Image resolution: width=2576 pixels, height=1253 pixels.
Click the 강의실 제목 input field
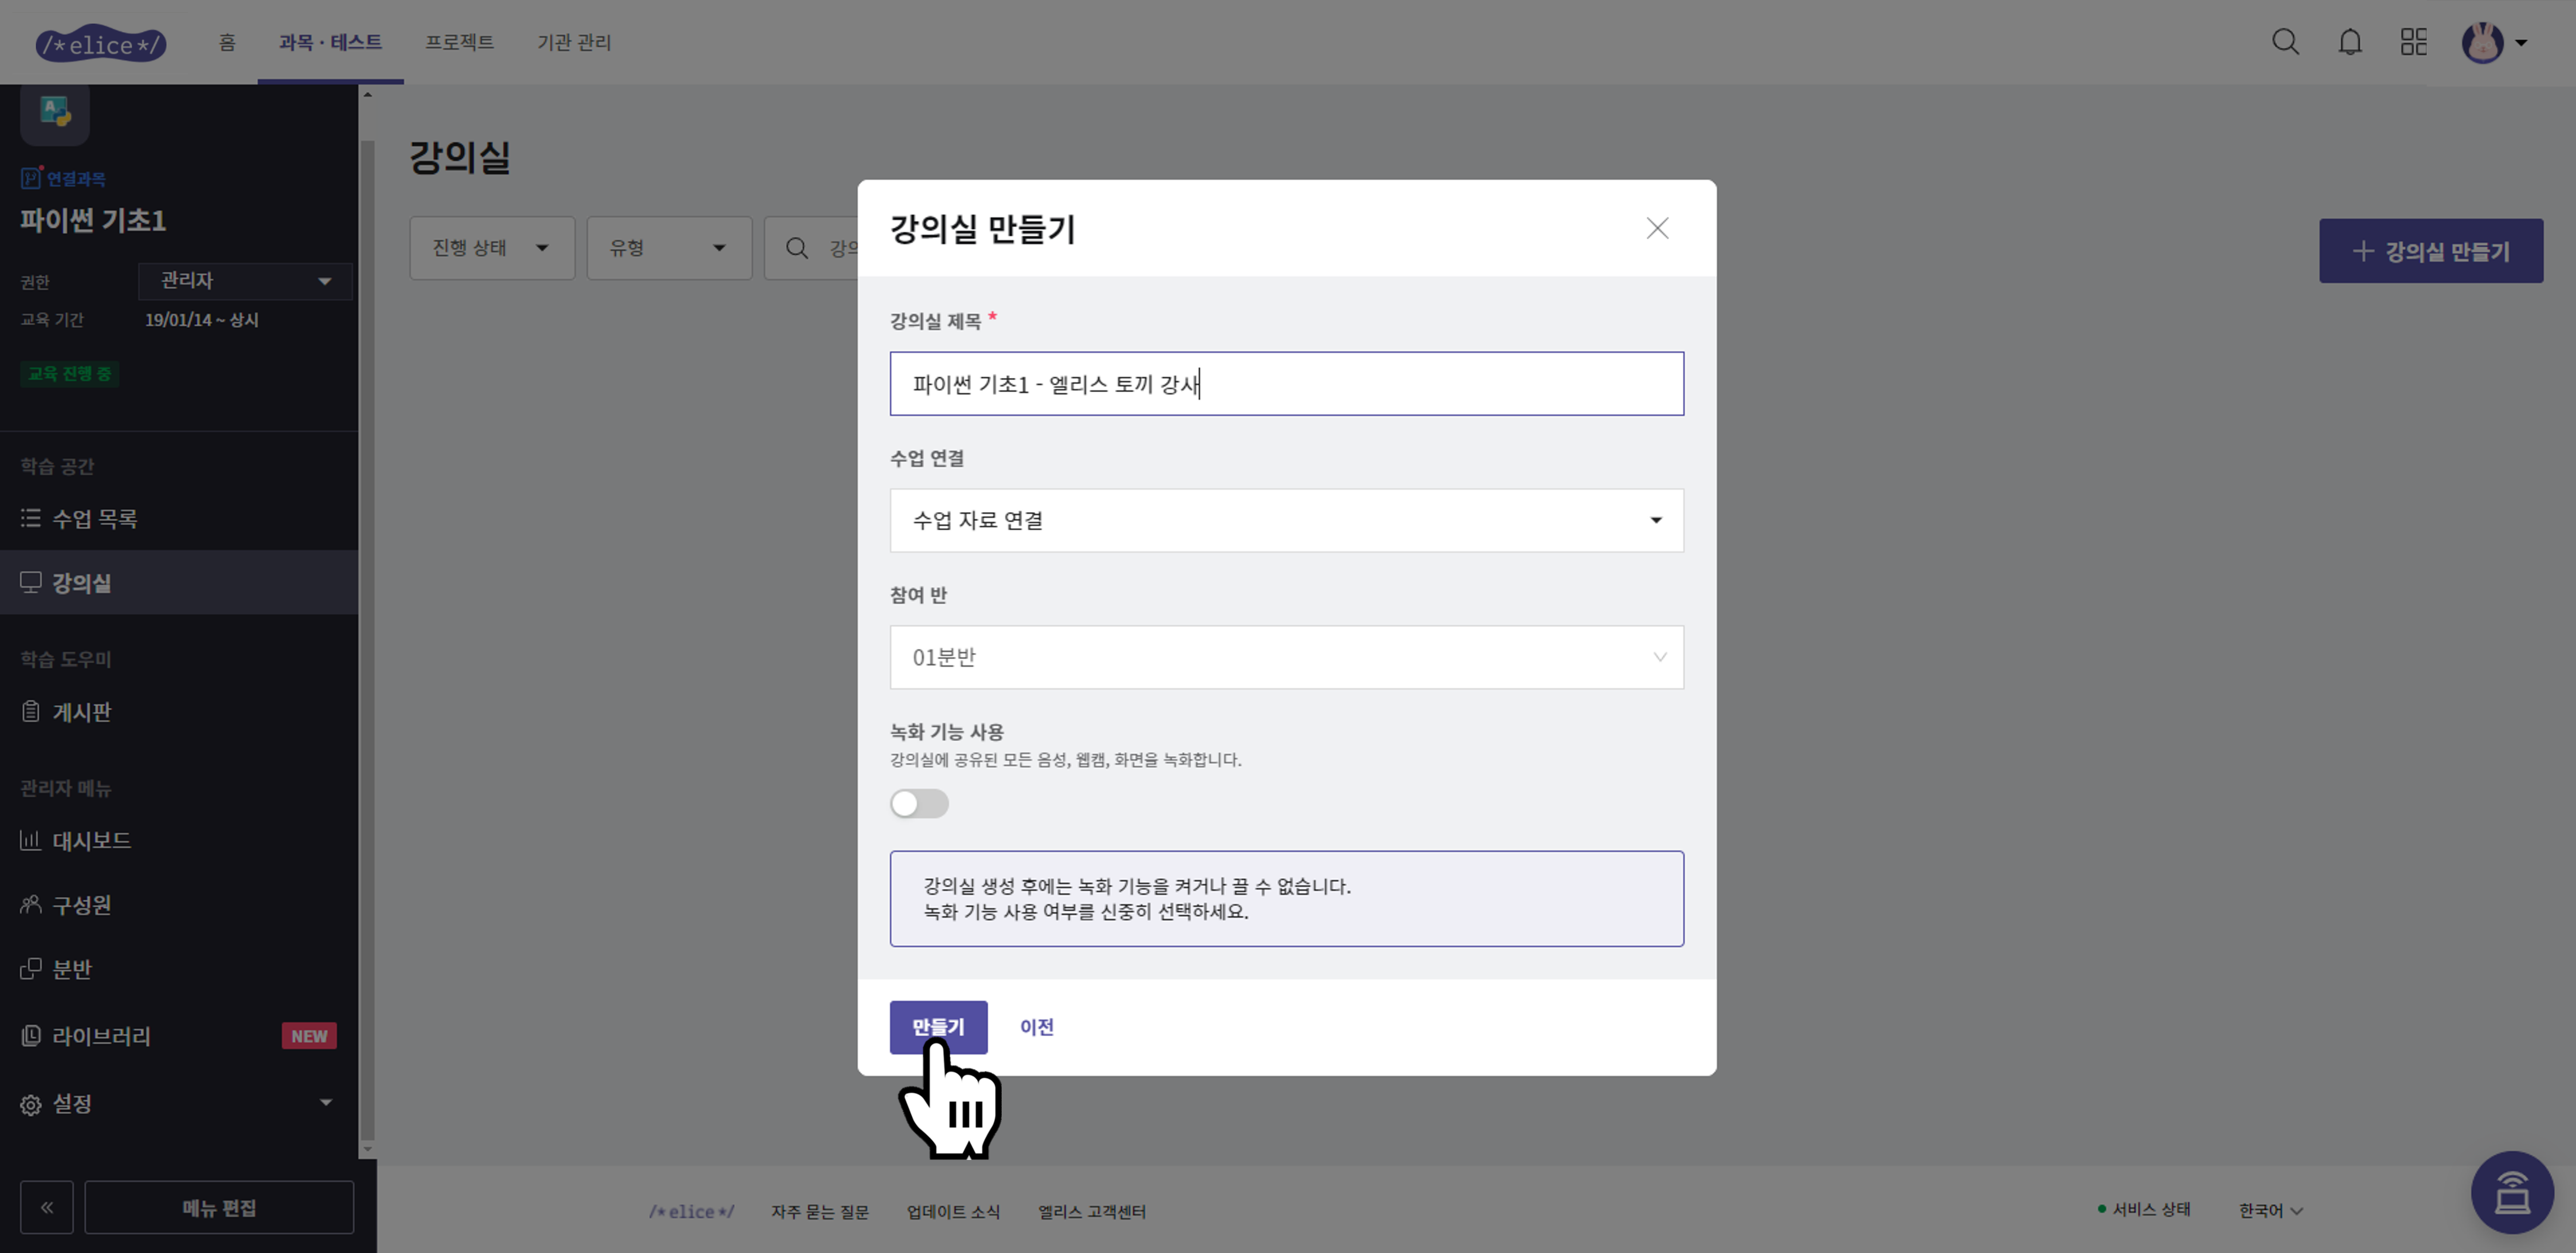(1286, 384)
